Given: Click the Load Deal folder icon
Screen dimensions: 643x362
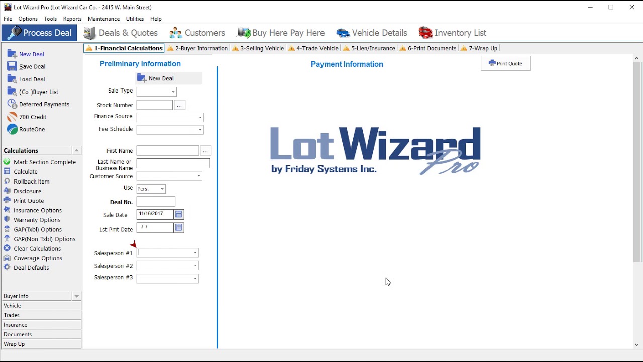Looking at the screenshot, I should click(x=12, y=79).
